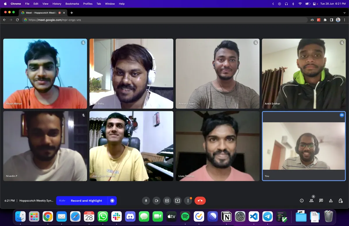The width and height of the screenshot is (349, 226).
Task: Launch Slack from the Dock
Action: (117, 216)
